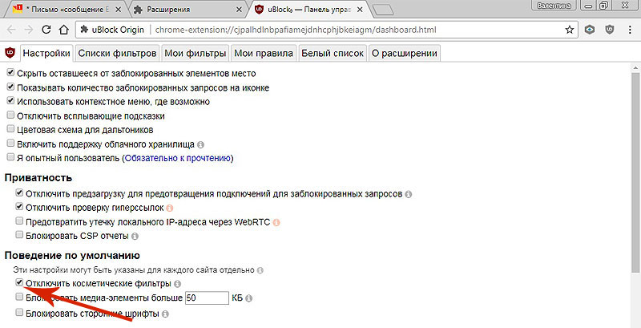641x328 pixels.
Task: Enable Цветовая схема для дальтоников
Action: pos(10,129)
